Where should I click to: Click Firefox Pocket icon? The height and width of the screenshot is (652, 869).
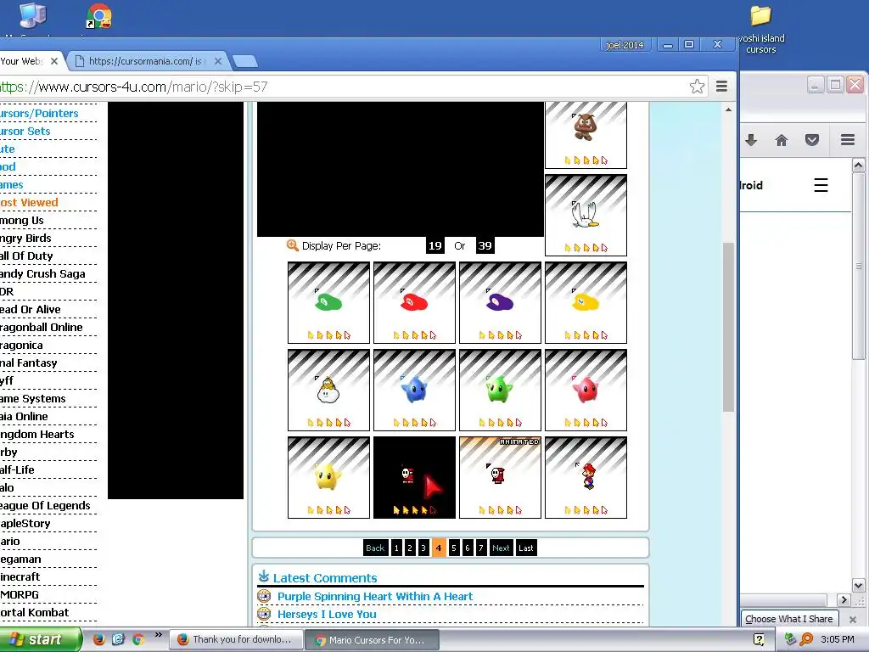812,140
